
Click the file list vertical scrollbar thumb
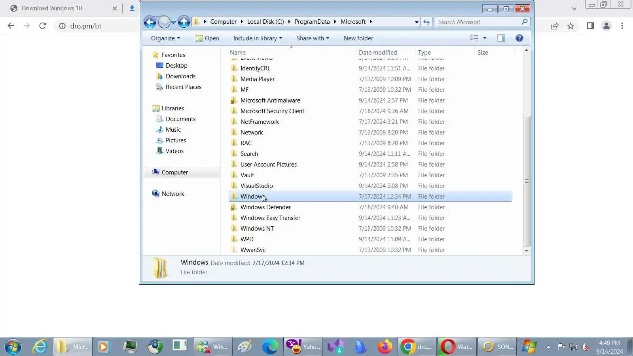pos(526,181)
